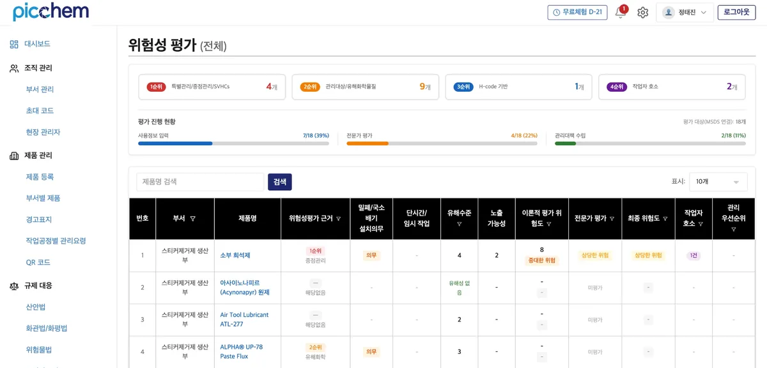Click the user avatar icon

pos(669,12)
